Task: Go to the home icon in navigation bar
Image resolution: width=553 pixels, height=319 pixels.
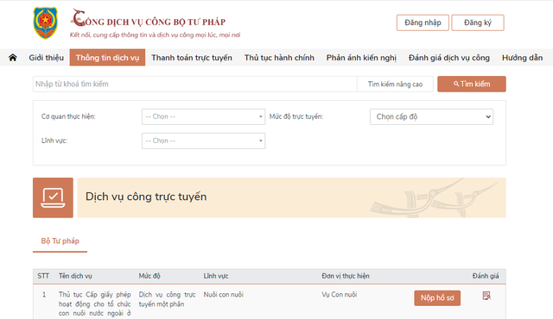Action: (x=13, y=57)
